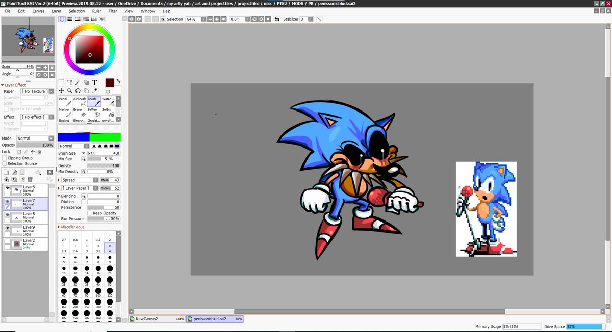612x332 pixels.
Task: Choose the Text tool
Action: (x=94, y=82)
